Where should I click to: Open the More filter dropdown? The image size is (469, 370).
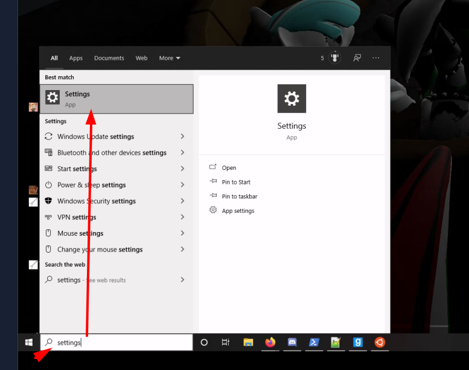[x=170, y=58]
